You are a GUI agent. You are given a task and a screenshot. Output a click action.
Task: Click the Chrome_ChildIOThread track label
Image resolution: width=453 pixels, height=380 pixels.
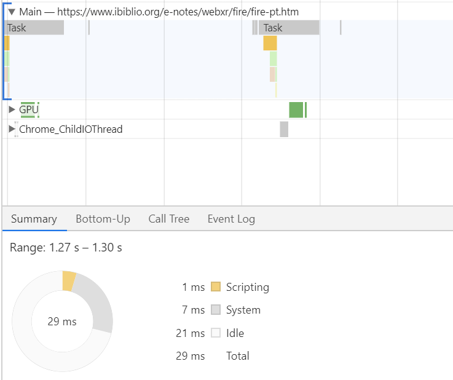[71, 129]
